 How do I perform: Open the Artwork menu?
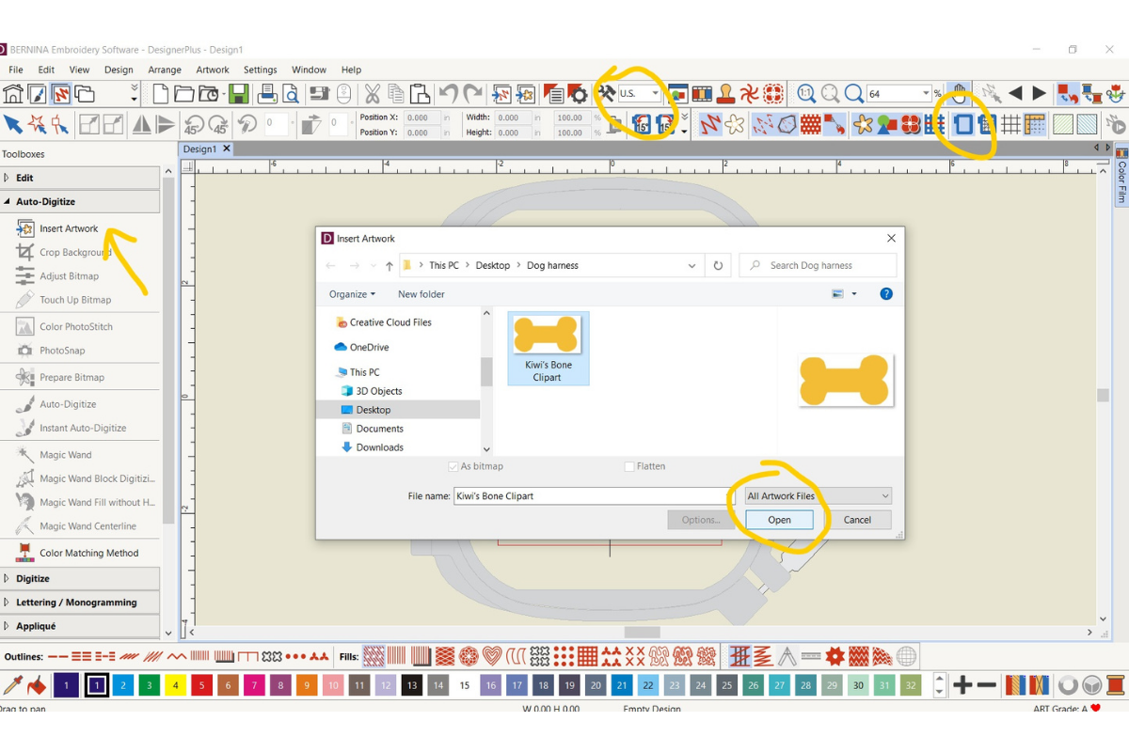click(213, 70)
